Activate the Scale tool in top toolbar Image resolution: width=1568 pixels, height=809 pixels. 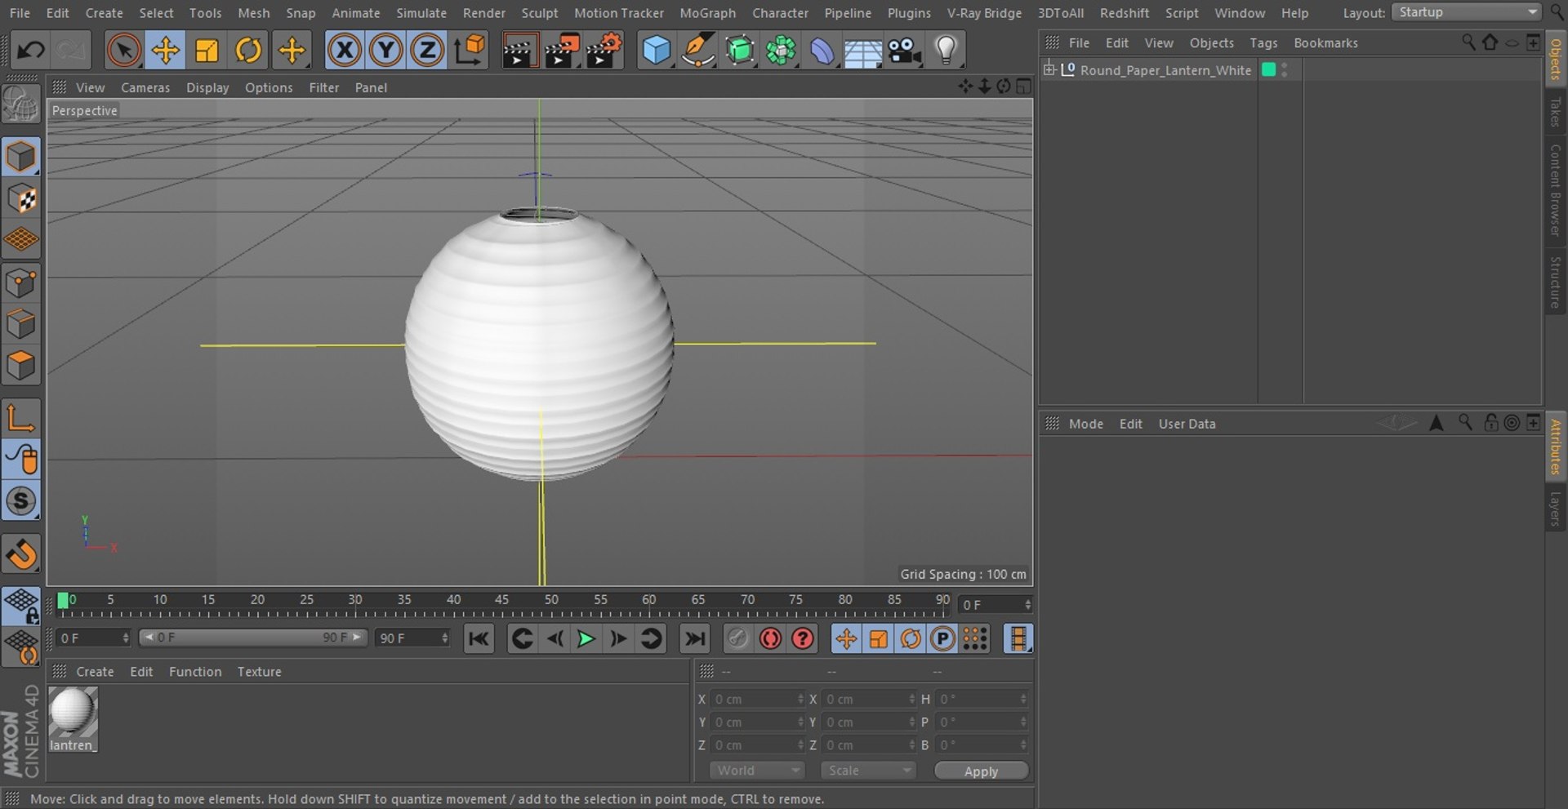coord(207,51)
